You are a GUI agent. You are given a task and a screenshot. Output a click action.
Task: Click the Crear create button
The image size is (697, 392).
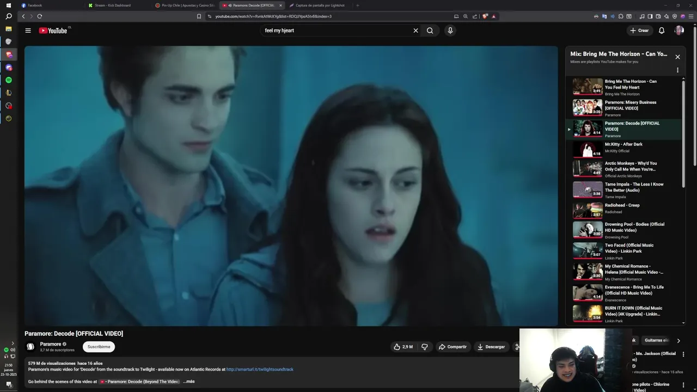[x=639, y=30]
